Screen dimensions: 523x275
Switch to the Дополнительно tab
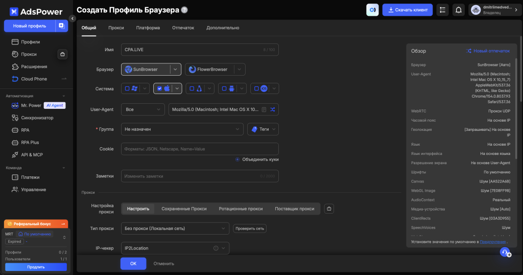pos(223,28)
